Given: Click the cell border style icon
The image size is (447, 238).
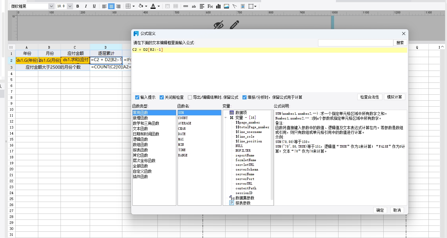Looking at the screenshot, I should pyautogui.click(x=128, y=6).
